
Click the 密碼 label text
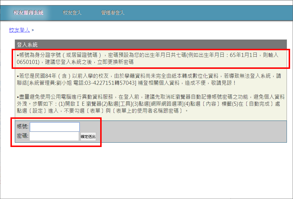point(23,136)
